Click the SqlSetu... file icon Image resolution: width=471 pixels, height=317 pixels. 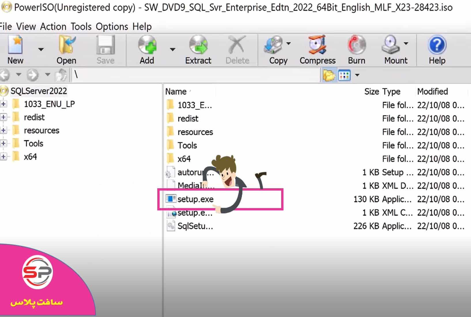pyautogui.click(x=171, y=226)
